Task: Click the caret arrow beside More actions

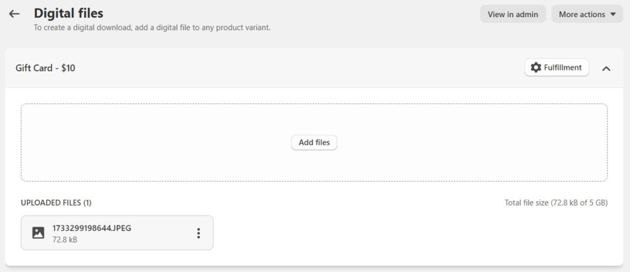Action: [x=613, y=14]
